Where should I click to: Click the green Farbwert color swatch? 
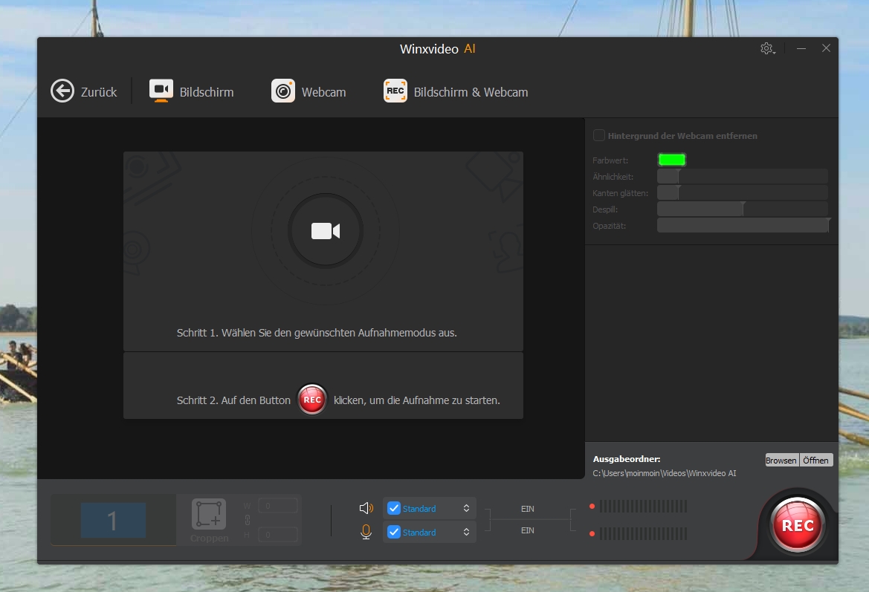click(672, 160)
